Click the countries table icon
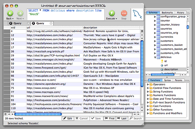The image size is (195, 129). pyautogui.click(x=158, y=29)
